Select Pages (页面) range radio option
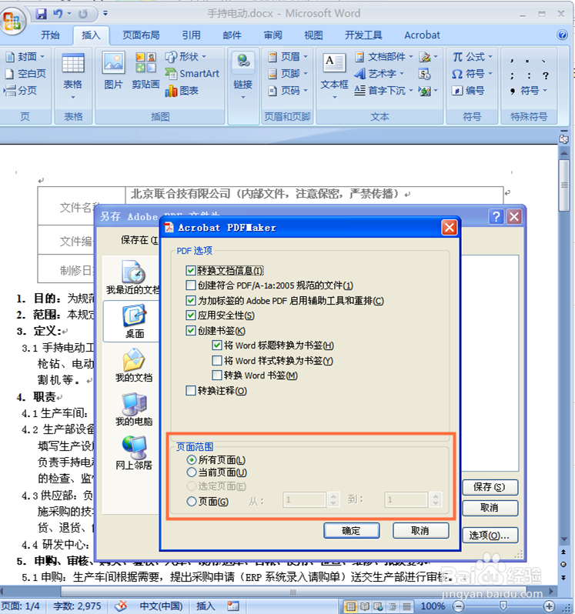This screenshot has height=614, width=575. [x=192, y=501]
